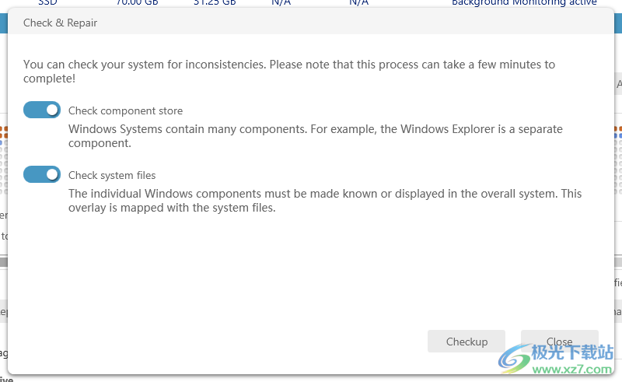622x382 pixels.
Task: Click the swirl logo icon of the watermark
Action: pyautogui.click(x=514, y=359)
